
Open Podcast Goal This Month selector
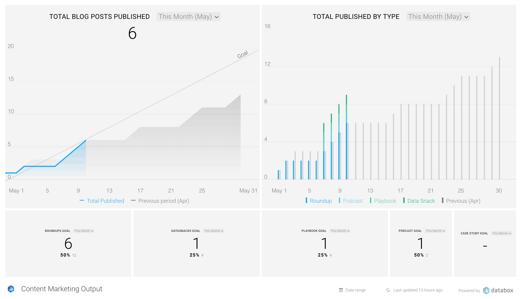click(435, 231)
